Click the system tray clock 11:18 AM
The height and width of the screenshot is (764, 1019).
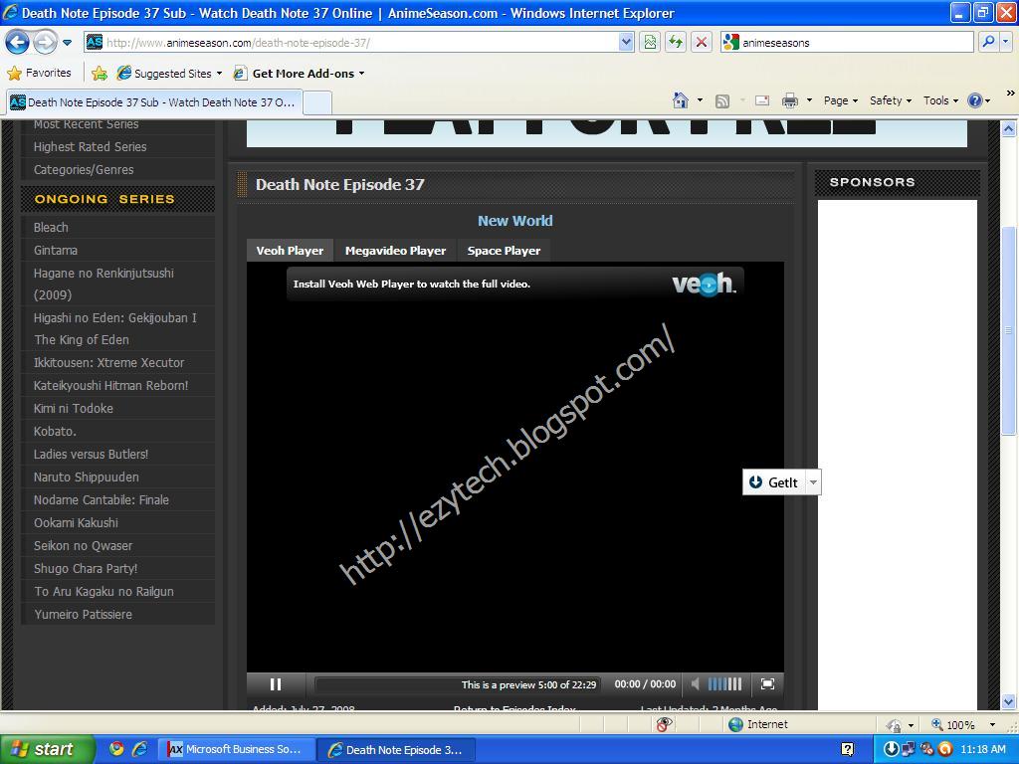[982, 749]
